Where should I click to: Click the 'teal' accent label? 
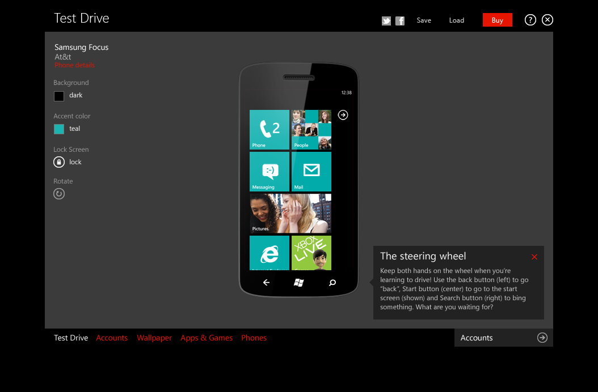coord(74,129)
